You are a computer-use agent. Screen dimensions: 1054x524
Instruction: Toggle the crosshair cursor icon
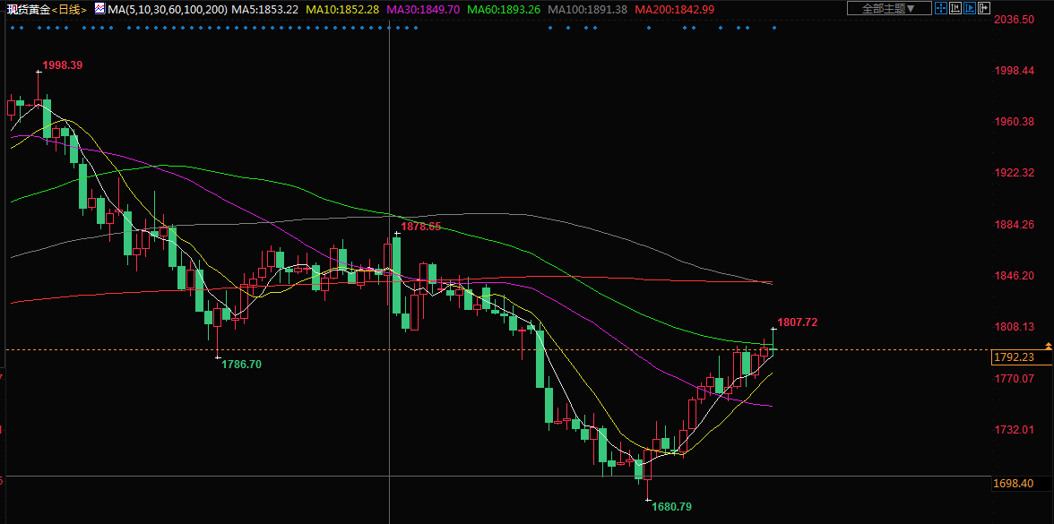coord(940,8)
